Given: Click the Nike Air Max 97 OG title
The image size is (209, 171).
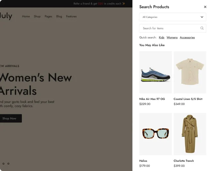Looking at the screenshot, I should coord(152,99).
